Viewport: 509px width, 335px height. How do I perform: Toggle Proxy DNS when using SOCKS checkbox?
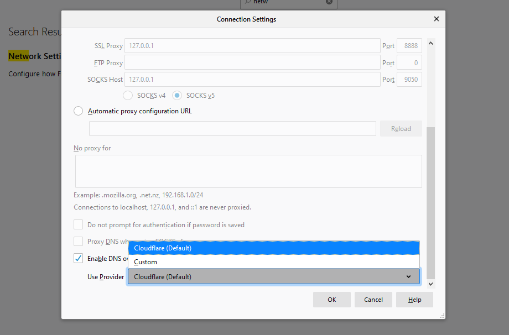click(x=79, y=242)
